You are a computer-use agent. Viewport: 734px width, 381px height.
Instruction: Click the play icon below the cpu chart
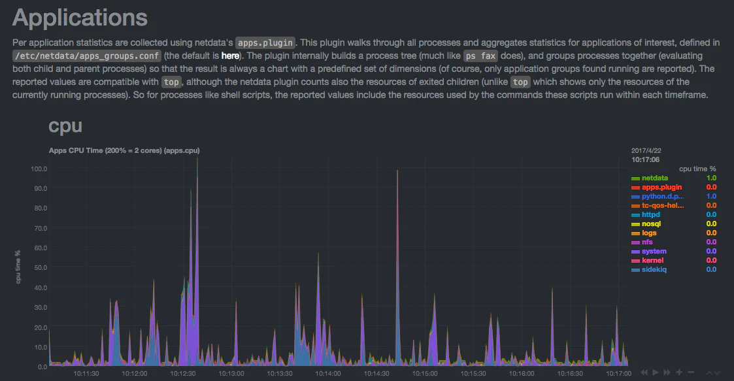coord(656,372)
